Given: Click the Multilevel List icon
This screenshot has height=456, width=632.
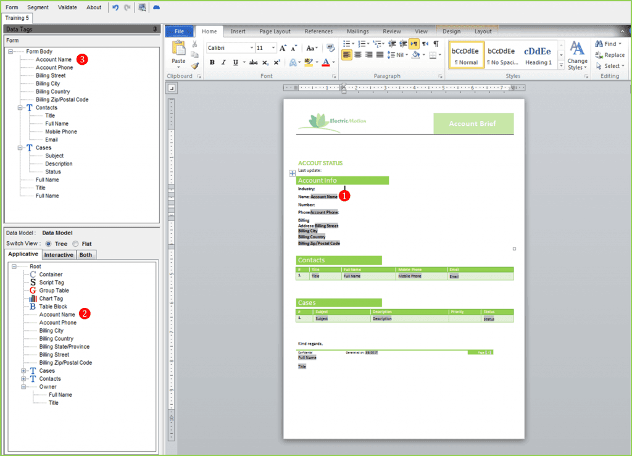Looking at the screenshot, I should [377, 44].
